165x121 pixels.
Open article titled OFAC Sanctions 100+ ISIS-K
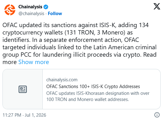point(93,87)
